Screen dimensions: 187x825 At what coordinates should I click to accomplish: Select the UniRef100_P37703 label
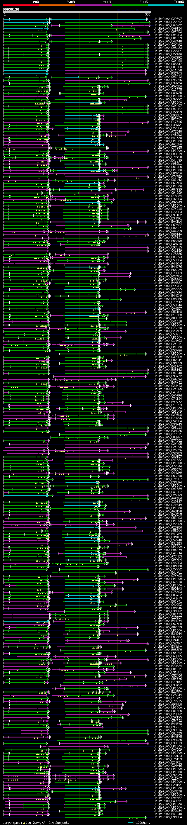[x=168, y=74]
